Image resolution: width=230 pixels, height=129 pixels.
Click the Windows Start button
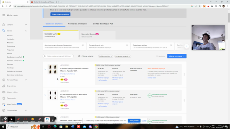coord(3,126)
